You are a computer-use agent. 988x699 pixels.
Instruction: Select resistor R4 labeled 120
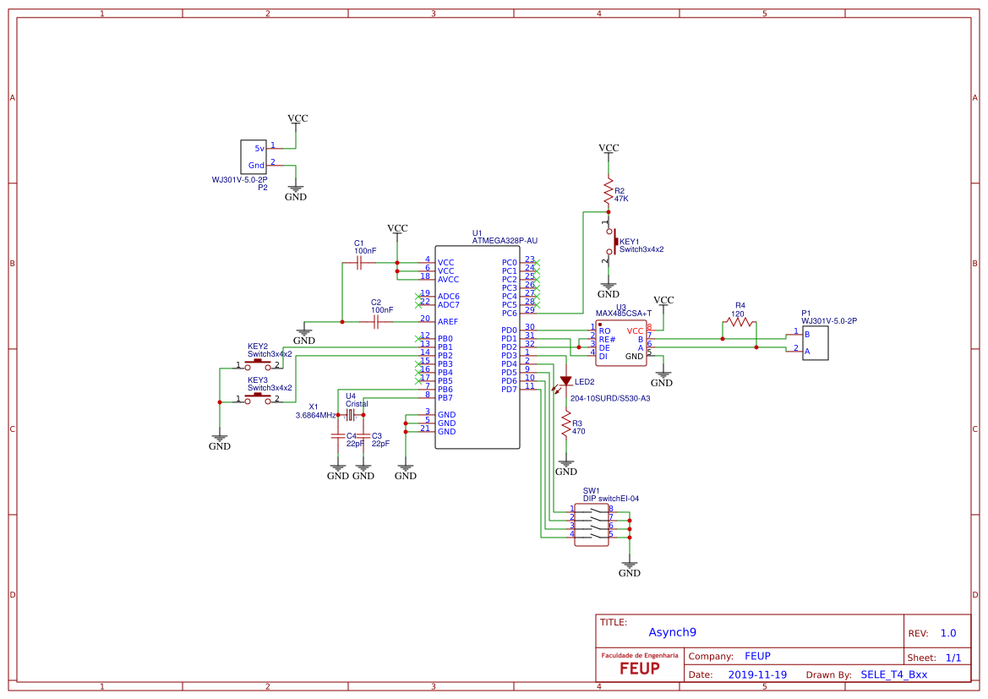[x=740, y=323]
